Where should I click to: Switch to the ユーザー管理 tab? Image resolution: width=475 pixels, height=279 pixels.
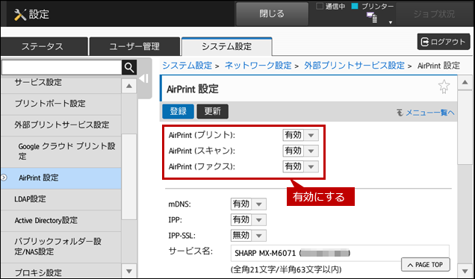(134, 46)
